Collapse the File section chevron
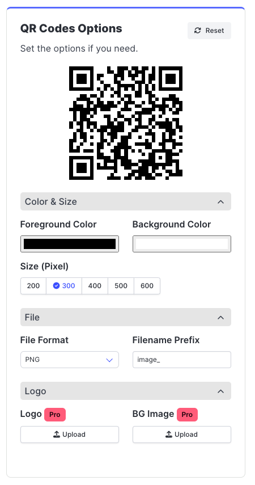The height and width of the screenshot is (485, 255). pos(220,317)
